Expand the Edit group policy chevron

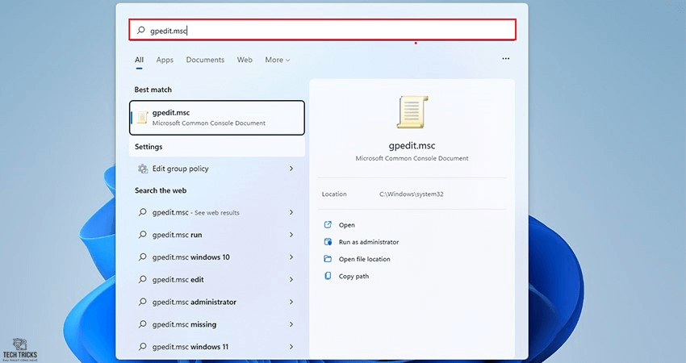[291, 169]
